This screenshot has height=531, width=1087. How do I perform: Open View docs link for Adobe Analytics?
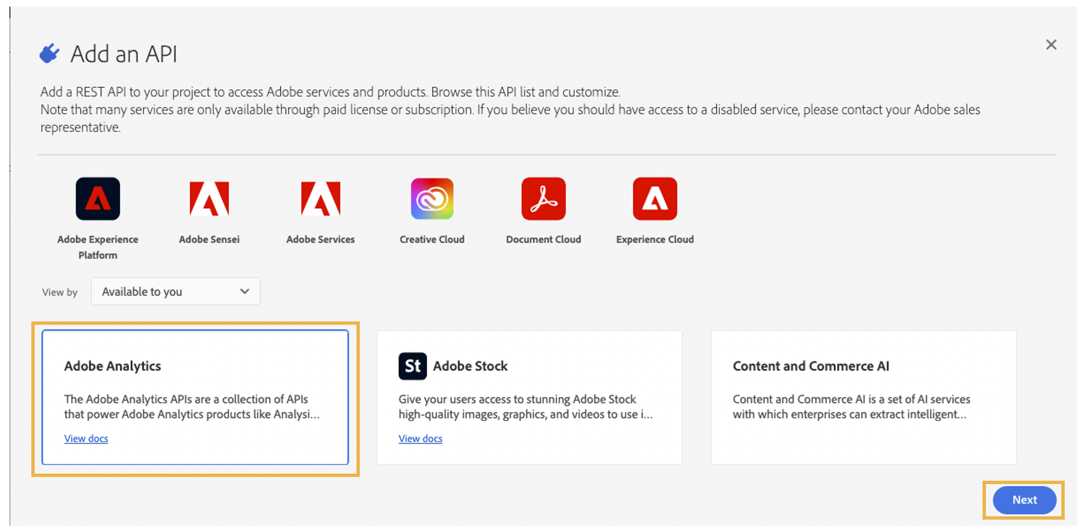[x=86, y=439]
